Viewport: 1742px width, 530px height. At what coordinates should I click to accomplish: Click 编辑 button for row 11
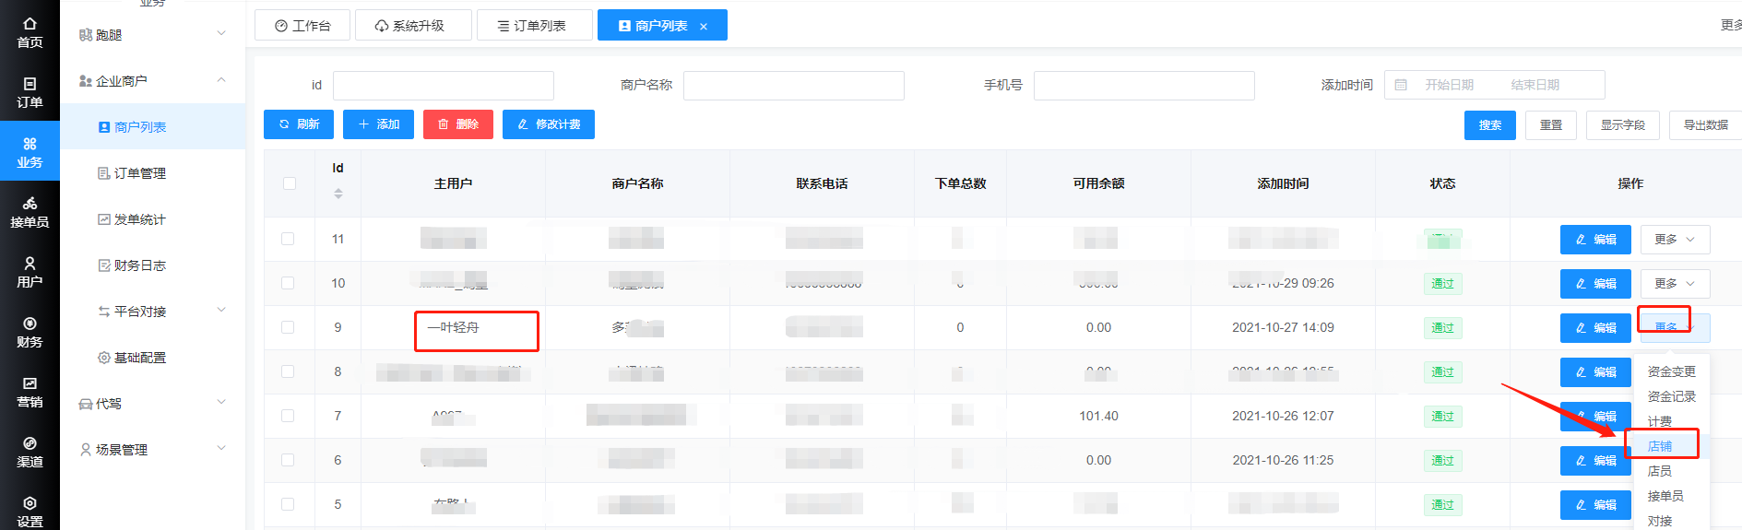point(1595,240)
